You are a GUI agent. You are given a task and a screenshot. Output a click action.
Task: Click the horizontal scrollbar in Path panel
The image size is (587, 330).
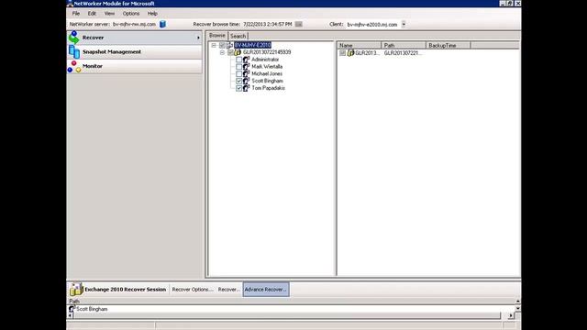click(x=287, y=315)
